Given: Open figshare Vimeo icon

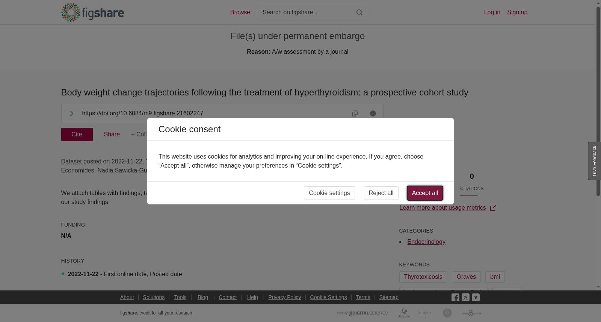Looking at the screenshot, I should (476, 297).
